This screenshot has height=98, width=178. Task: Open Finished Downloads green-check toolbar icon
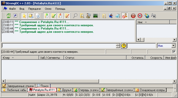(x=53, y=16)
